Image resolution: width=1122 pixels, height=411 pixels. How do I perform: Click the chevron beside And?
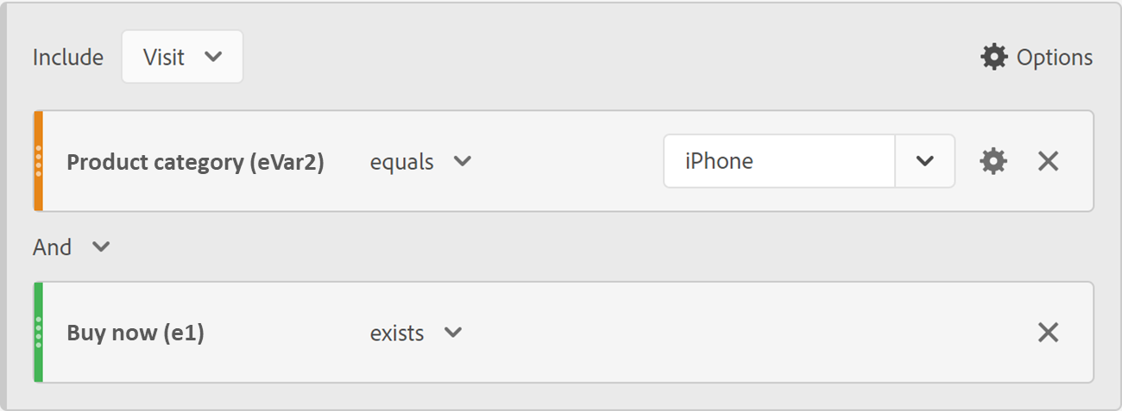[101, 247]
